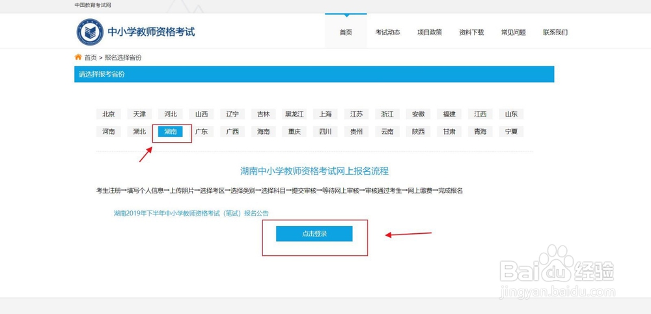Choose 河北 province
The image size is (651, 314).
(x=171, y=114)
